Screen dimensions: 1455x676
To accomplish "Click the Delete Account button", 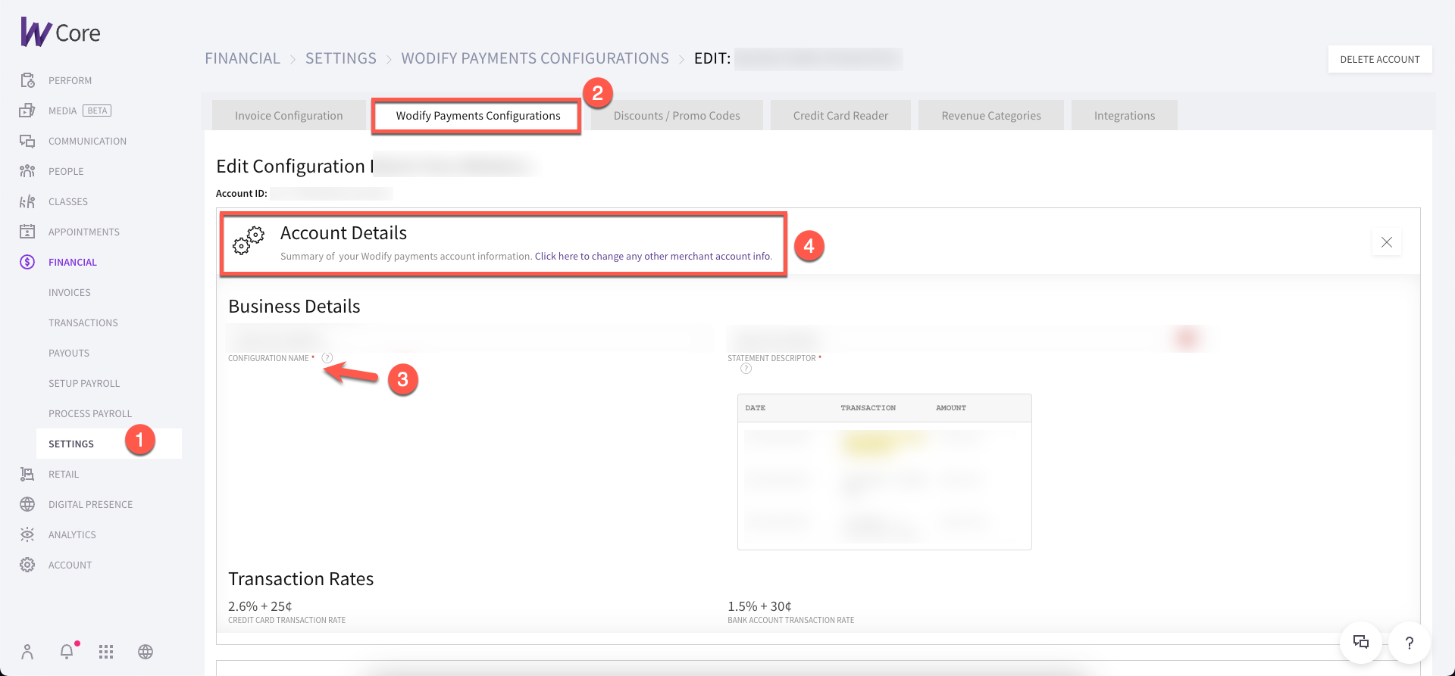I will [x=1380, y=59].
